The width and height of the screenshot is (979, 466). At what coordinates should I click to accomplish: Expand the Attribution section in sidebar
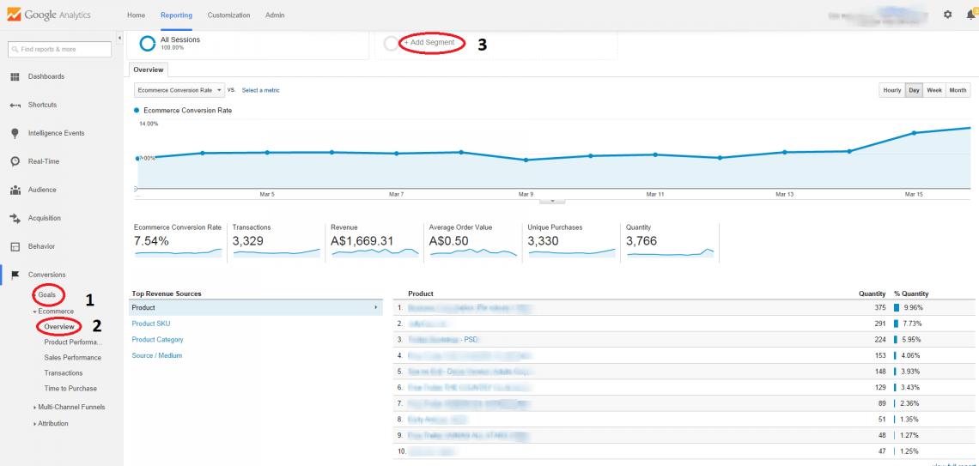(52, 423)
